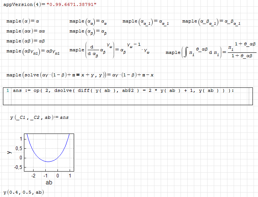Click the plot's "ab" x-axis label
The image size is (258, 197).
click(x=49, y=183)
